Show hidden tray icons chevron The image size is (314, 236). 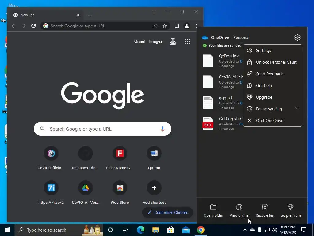pos(245,230)
